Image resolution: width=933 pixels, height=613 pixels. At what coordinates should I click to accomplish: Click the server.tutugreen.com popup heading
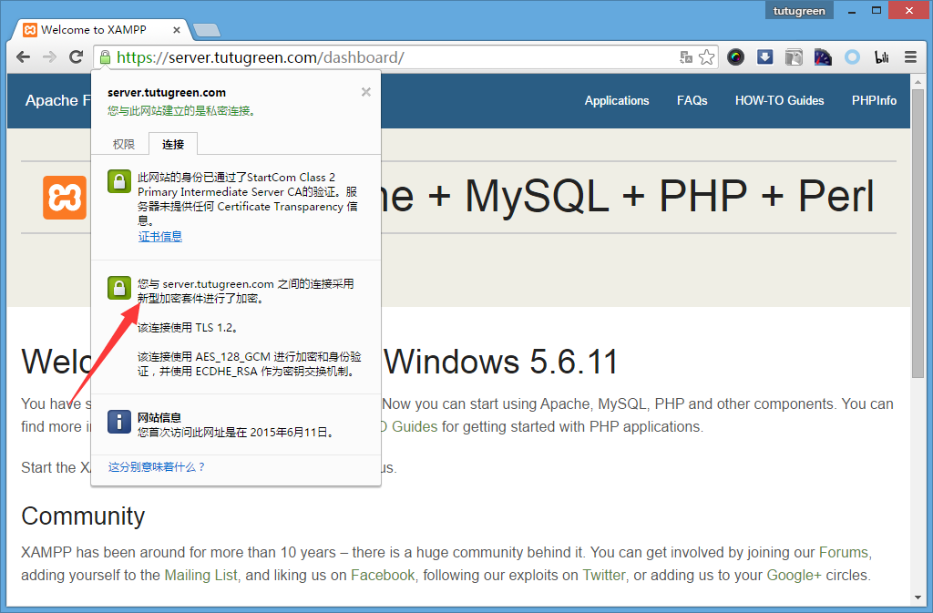[x=167, y=93]
